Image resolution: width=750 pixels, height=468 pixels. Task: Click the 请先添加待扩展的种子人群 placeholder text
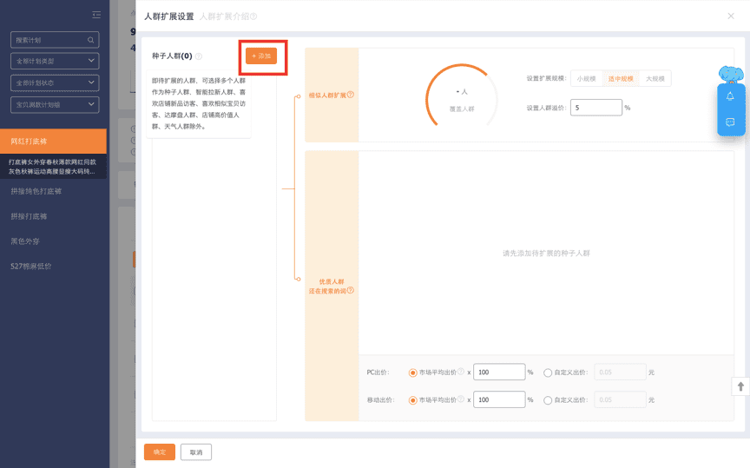tap(546, 254)
